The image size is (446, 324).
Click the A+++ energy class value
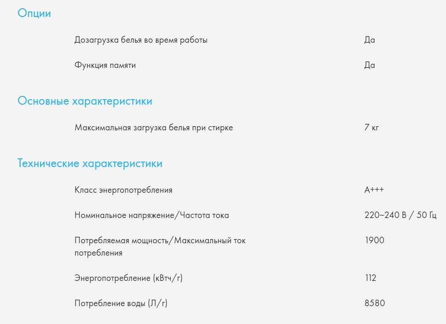click(374, 190)
